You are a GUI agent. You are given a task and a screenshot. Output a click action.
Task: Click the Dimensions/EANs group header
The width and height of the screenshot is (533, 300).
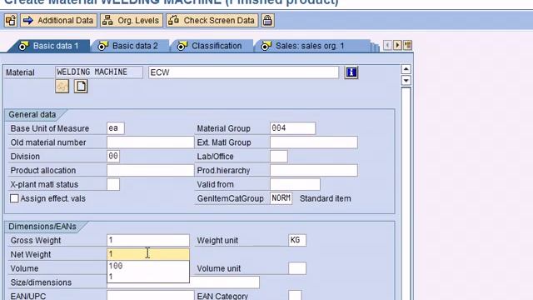pyautogui.click(x=42, y=227)
